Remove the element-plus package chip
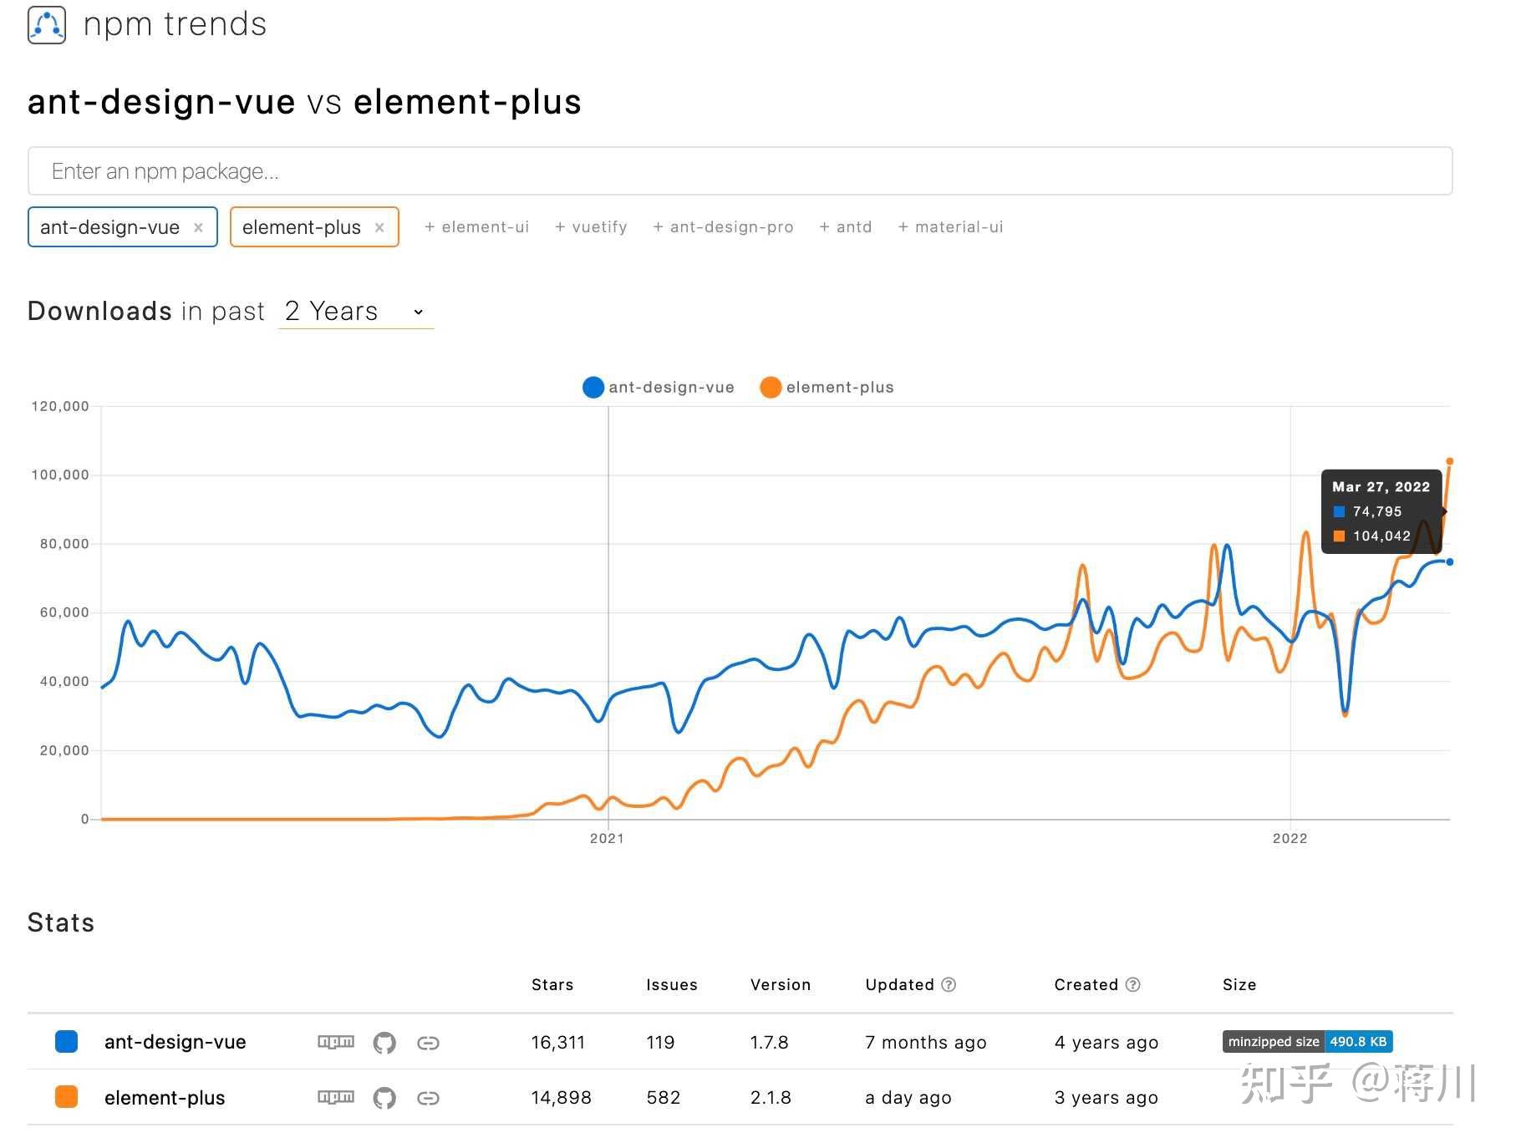 pos(379,226)
